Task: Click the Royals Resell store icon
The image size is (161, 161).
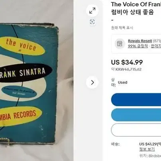Action: (120, 43)
